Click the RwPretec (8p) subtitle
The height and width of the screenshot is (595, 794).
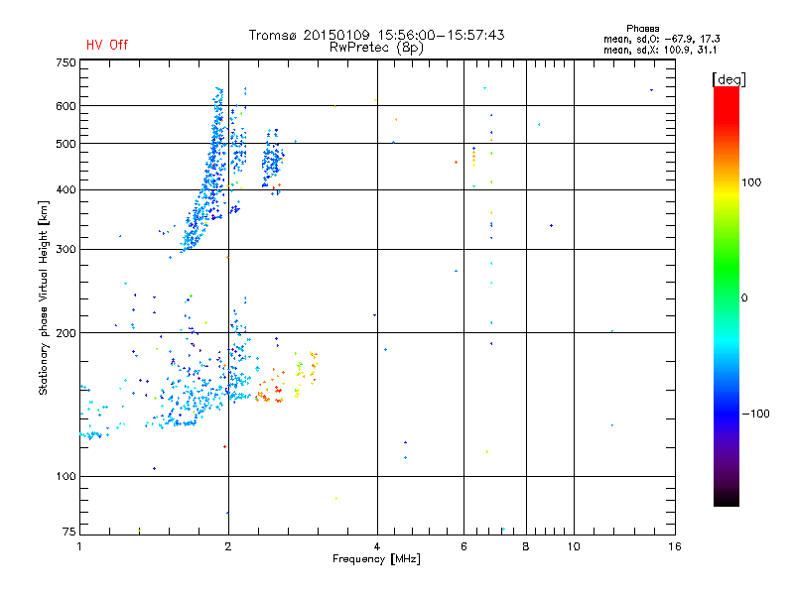point(376,48)
